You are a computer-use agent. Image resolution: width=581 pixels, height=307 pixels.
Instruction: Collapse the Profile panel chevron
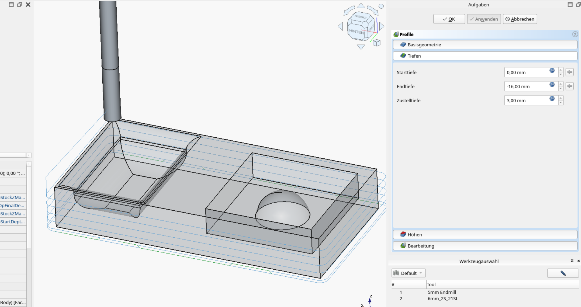(x=575, y=34)
